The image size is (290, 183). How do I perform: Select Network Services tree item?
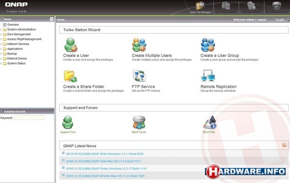pyautogui.click(x=18, y=44)
